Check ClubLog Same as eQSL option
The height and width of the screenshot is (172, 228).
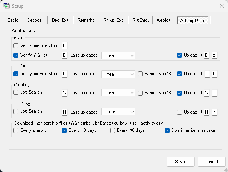140,93
